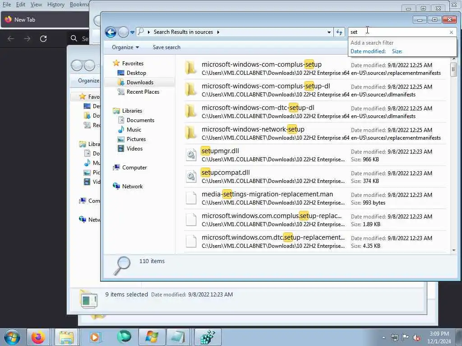Click the Firefox icon on the taskbar

38,337
